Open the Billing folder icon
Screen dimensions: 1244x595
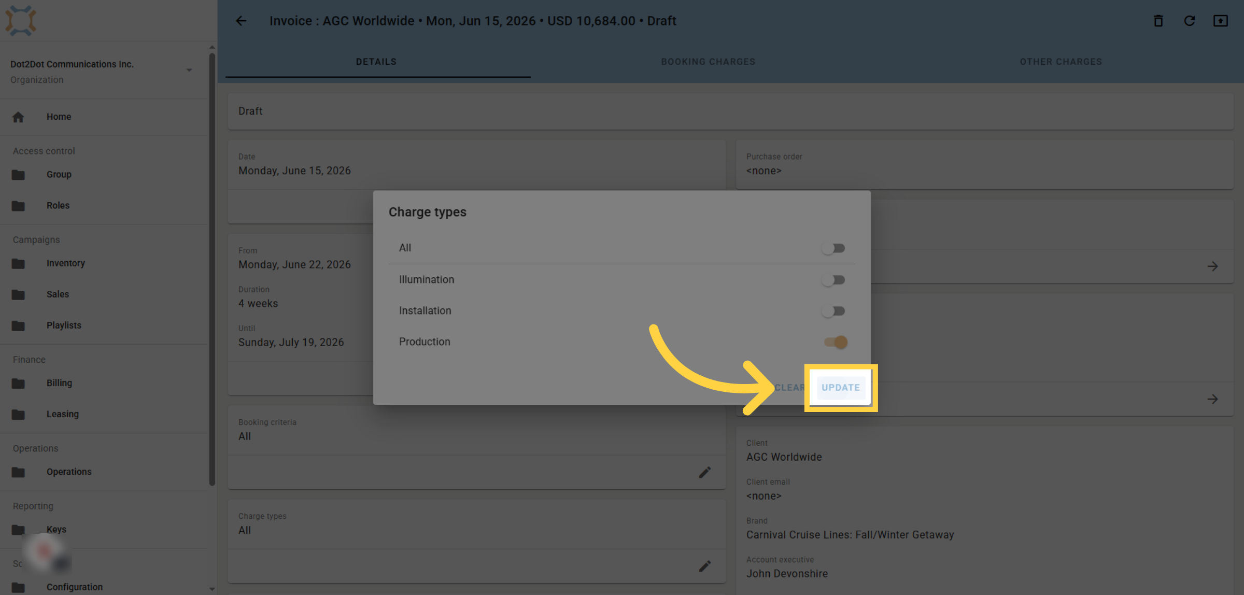click(x=18, y=383)
